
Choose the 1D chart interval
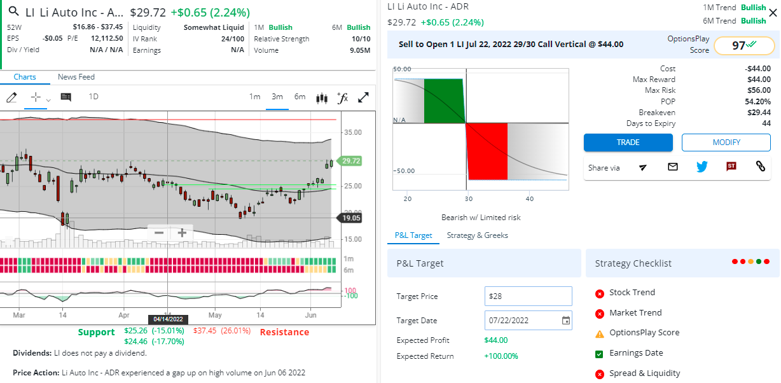coord(93,97)
